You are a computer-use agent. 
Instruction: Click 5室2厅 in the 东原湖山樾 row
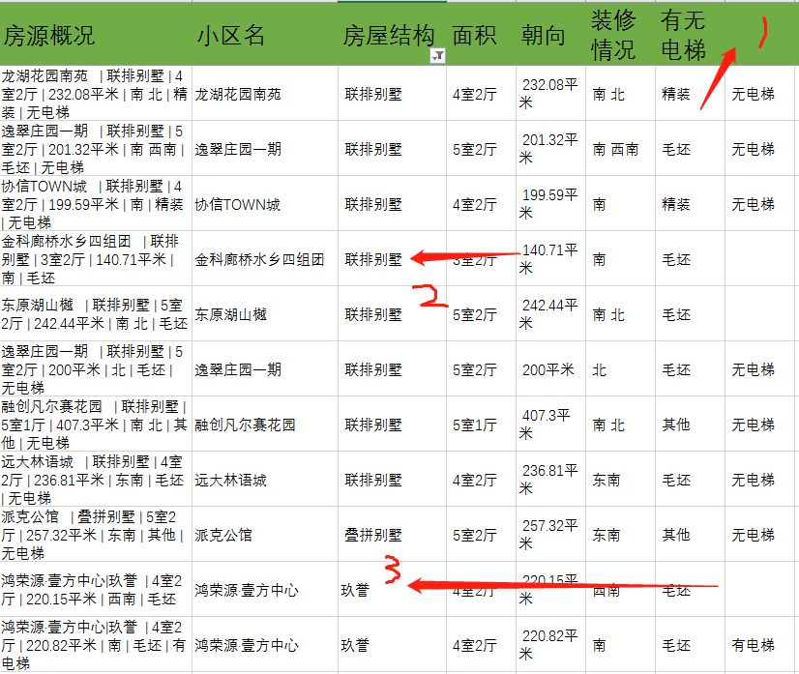click(x=481, y=314)
